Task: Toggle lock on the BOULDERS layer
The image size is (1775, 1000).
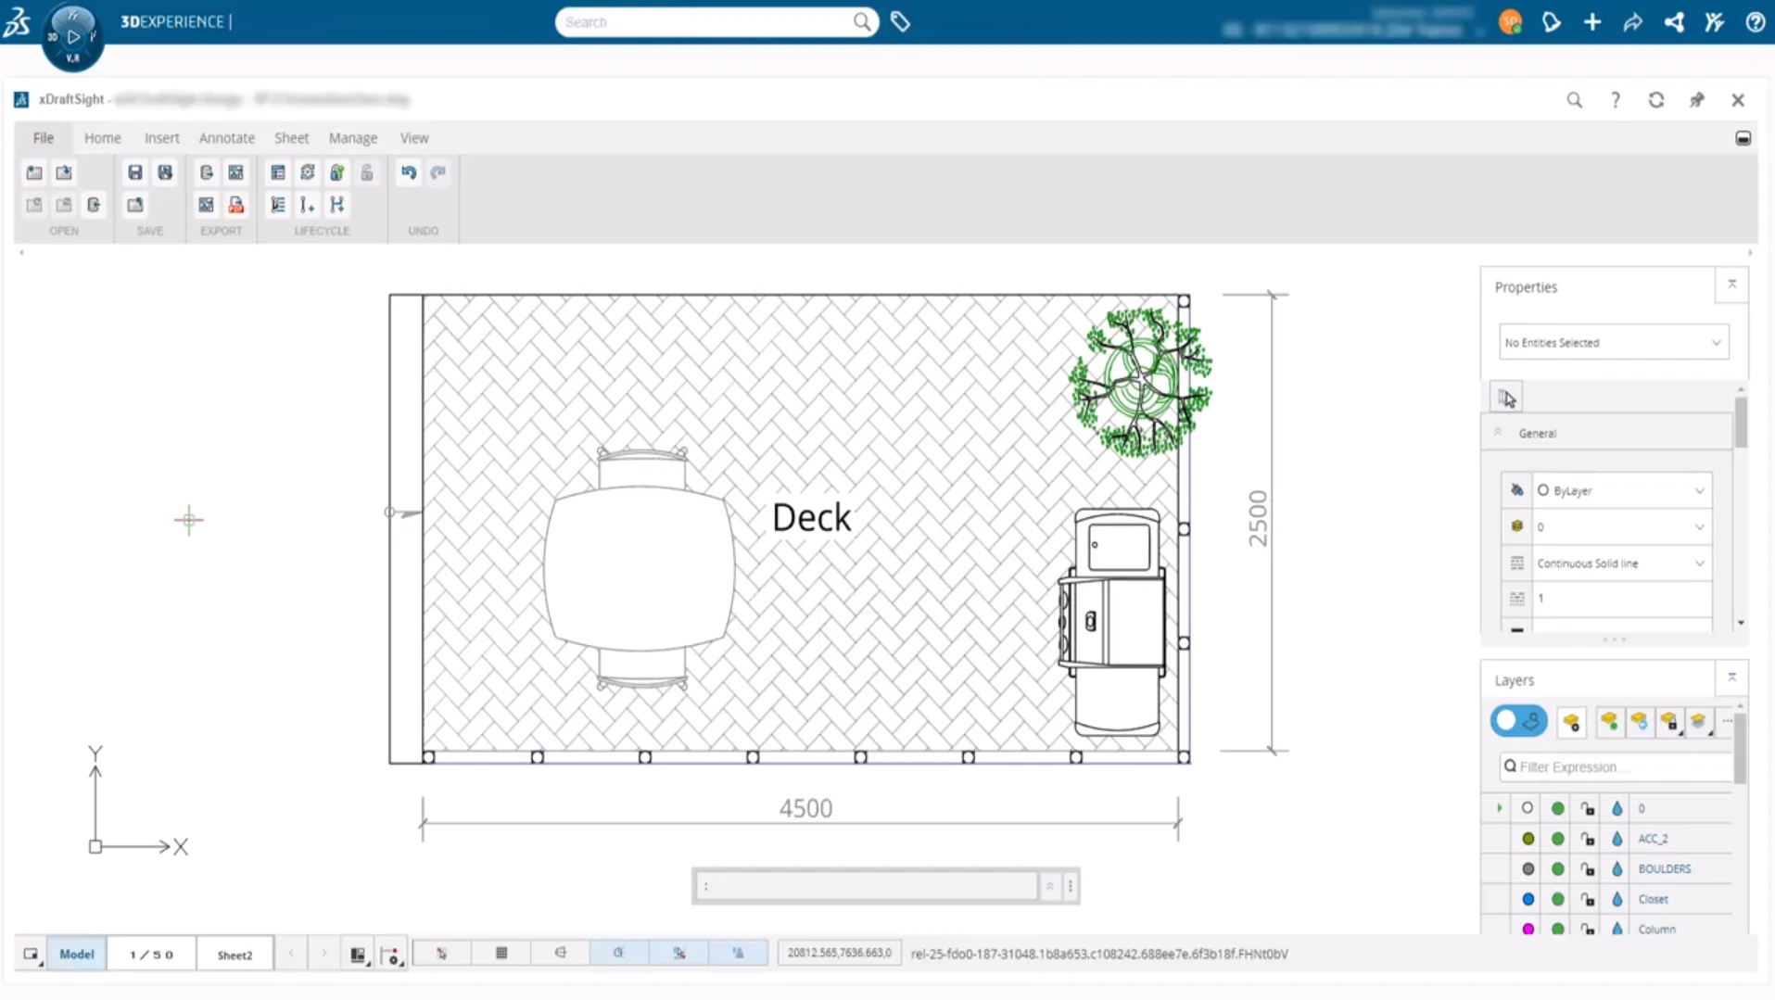Action: click(x=1588, y=869)
